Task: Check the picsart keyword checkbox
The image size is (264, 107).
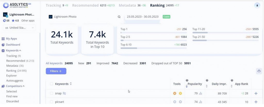Action: pyautogui.click(x=52, y=102)
